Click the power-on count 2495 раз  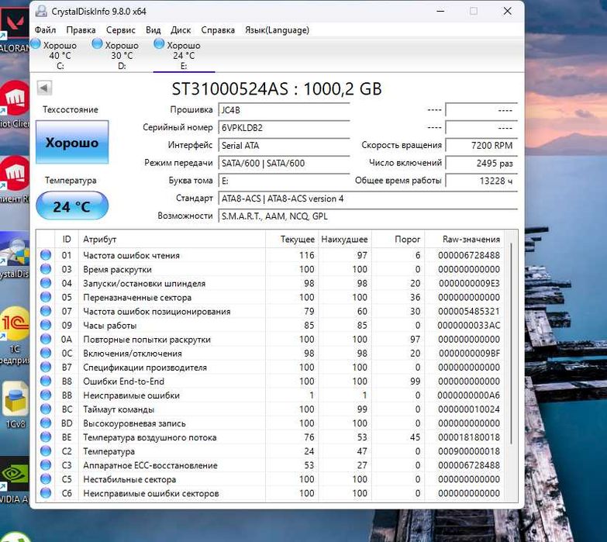481,163
